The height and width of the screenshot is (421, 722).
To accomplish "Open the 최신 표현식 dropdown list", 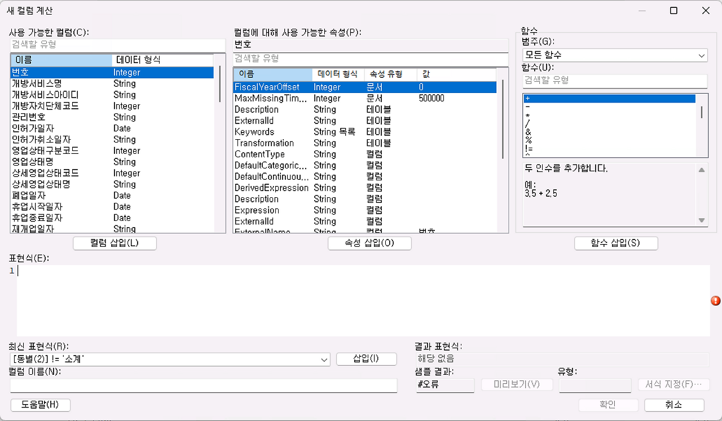I will 323,359.
